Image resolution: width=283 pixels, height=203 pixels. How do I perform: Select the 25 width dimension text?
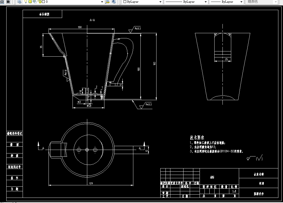[x=226, y=59]
